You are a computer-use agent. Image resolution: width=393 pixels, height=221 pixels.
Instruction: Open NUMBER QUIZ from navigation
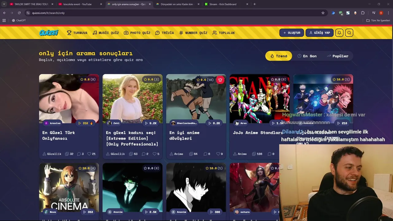193,33
